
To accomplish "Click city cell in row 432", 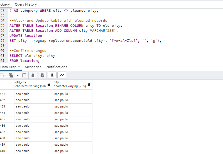I will (x=72, y=100).
